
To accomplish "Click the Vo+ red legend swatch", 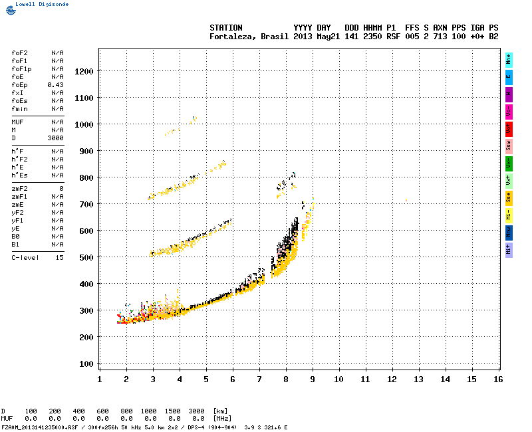I will (x=509, y=129).
